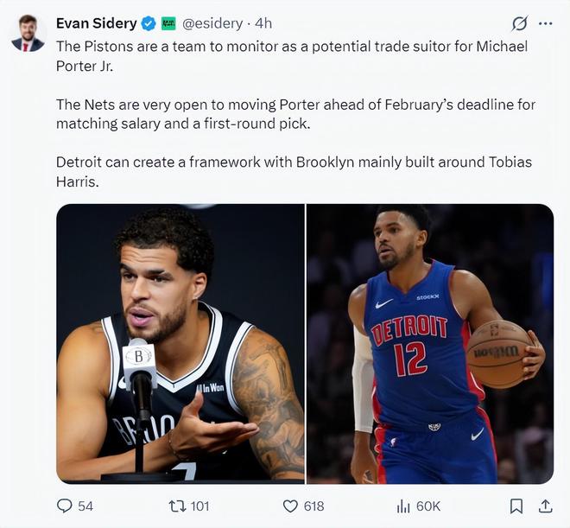Image resolution: width=570 pixels, height=528 pixels.
Task: Share the tweet using the upload arrow icon
Action: click(x=545, y=506)
